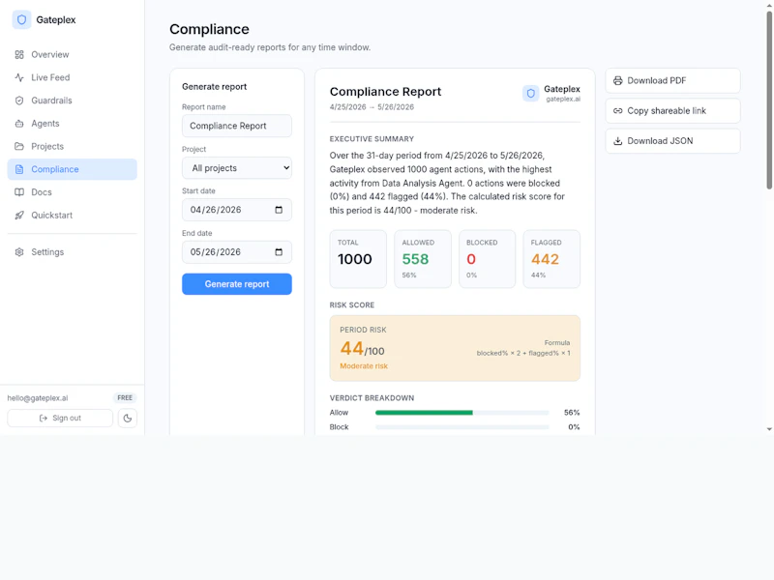Click the End date field 05/26/2026

point(237,252)
